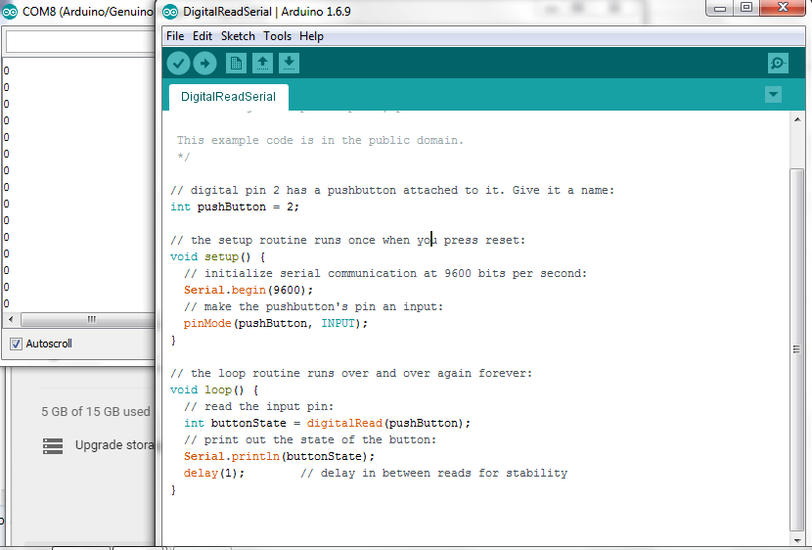812x550 pixels.
Task: Maximize the Arduino IDE window
Action: coord(746,7)
